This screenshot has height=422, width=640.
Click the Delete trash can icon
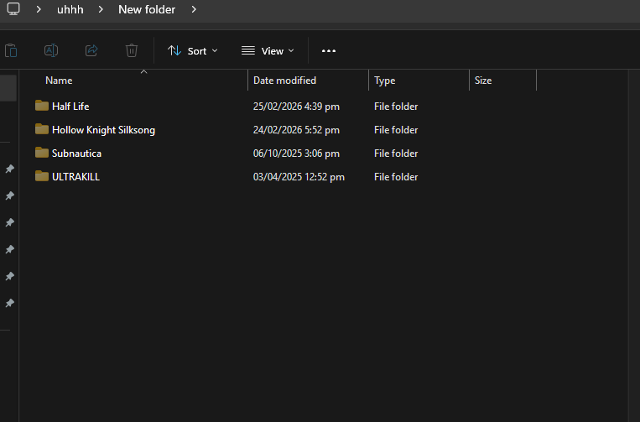coord(132,50)
